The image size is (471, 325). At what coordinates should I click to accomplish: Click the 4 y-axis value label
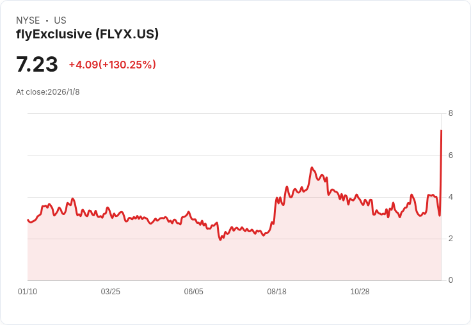tap(451, 197)
